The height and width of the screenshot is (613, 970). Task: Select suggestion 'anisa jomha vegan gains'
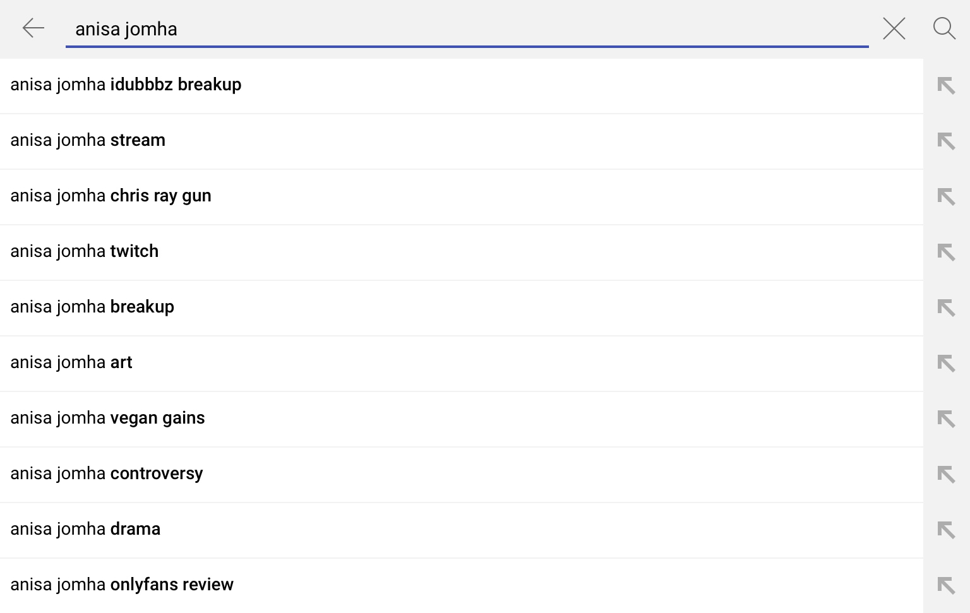point(462,419)
